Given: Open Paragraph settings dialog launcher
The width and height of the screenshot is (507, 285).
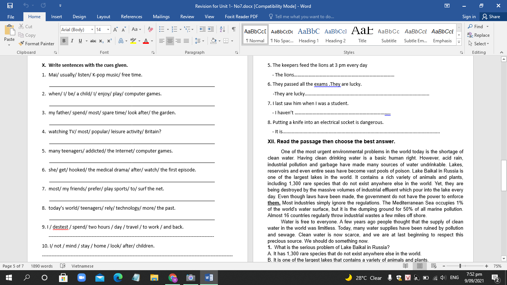Looking at the screenshot, I should tap(236, 53).
